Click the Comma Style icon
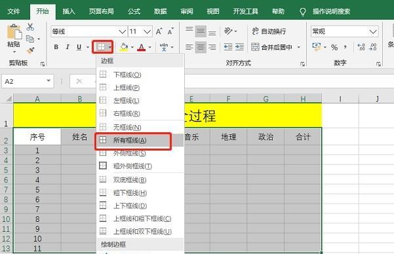Screen dimensions: 394x254 coord(345,47)
